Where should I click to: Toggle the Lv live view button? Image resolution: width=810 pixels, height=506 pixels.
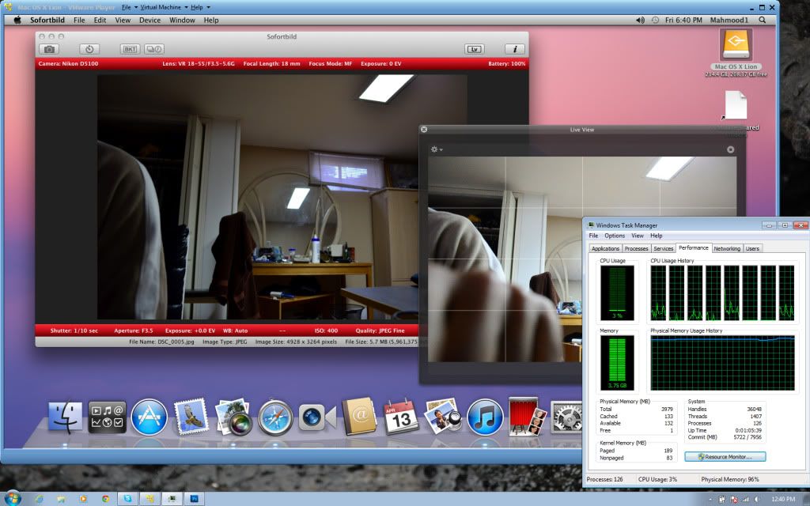pos(475,49)
